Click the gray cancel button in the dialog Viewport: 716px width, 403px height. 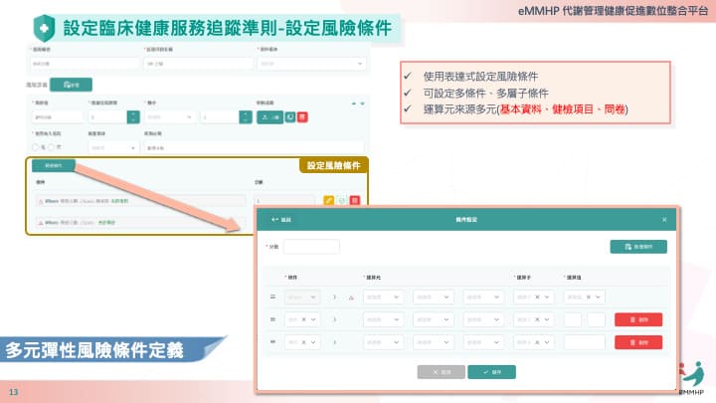(441, 371)
